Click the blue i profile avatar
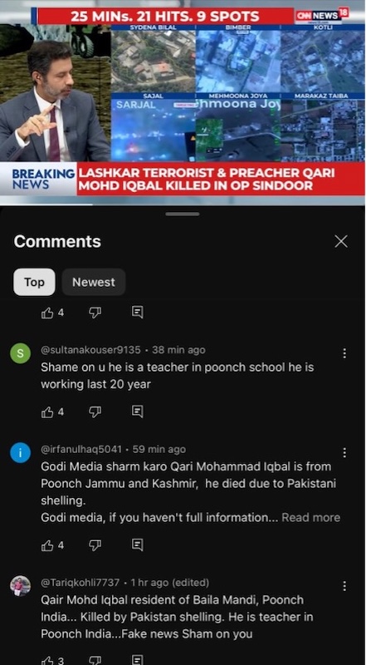This screenshot has height=665, width=366. [x=20, y=453]
